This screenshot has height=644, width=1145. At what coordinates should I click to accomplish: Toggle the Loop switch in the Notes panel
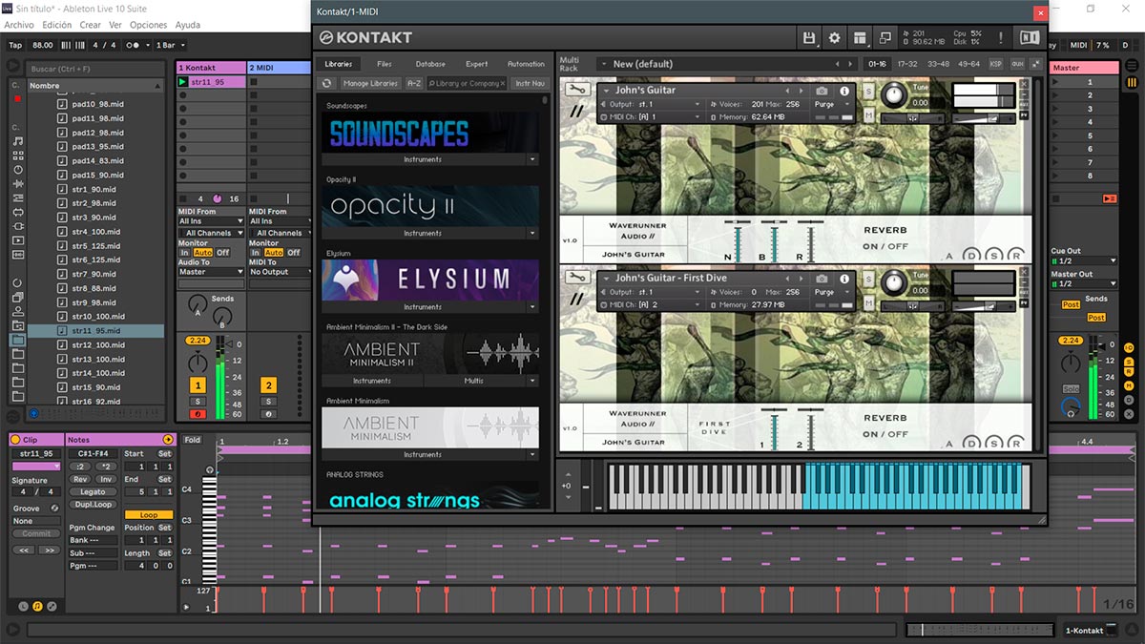149,515
